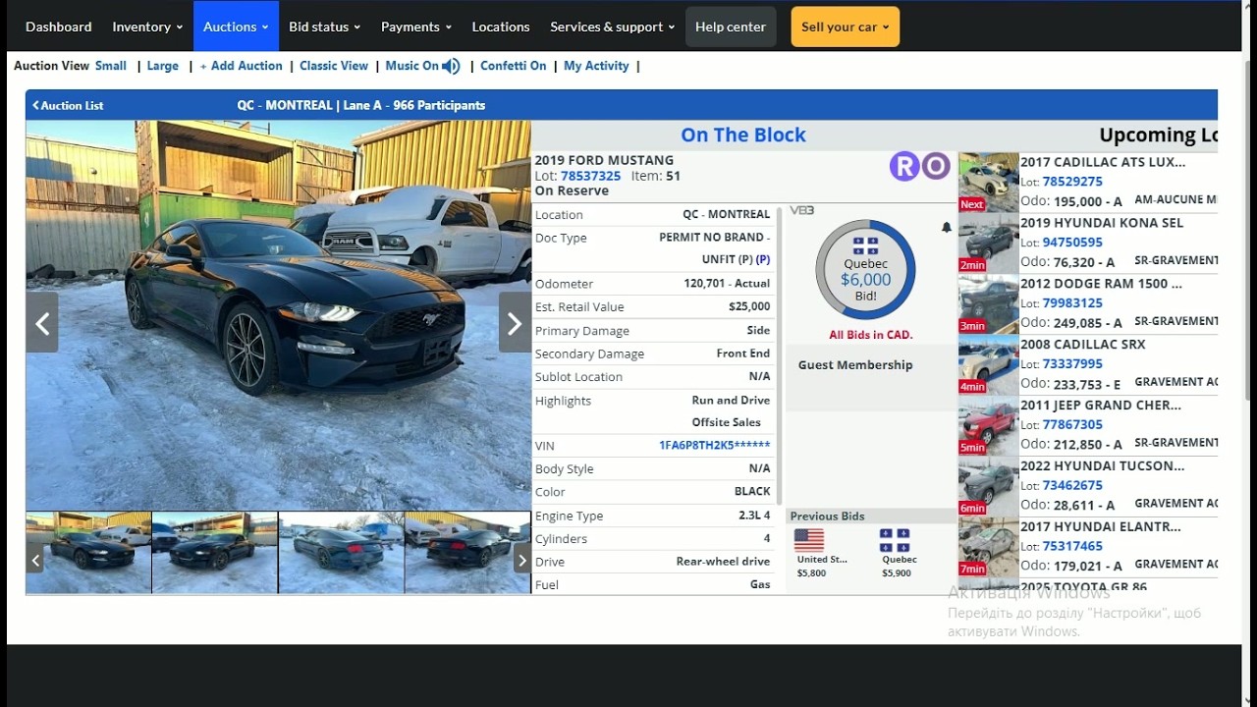This screenshot has height=707, width=1257.
Task: Toggle the Confetti On setting
Action: coord(513,66)
